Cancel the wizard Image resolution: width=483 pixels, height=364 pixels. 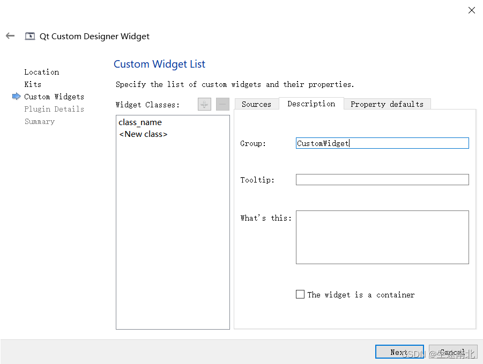coord(453,352)
